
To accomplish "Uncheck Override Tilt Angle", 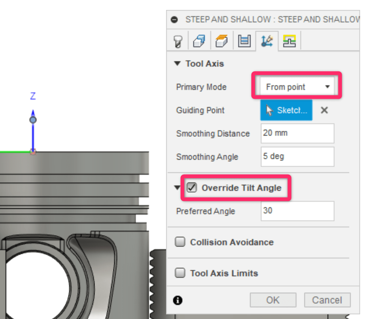I will pos(192,187).
